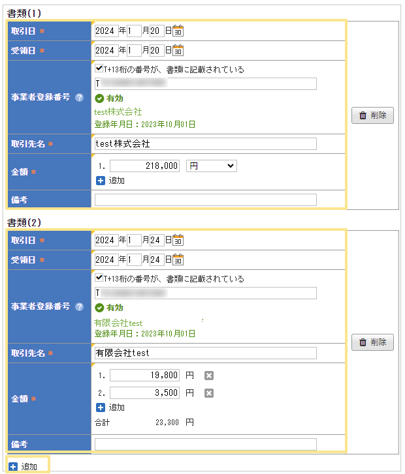The width and height of the screenshot is (405, 474).
Task: Click 取引先名 field containing test株式会社
Action: (205, 143)
